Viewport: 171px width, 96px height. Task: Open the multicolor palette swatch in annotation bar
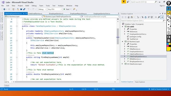[x=169, y=45]
